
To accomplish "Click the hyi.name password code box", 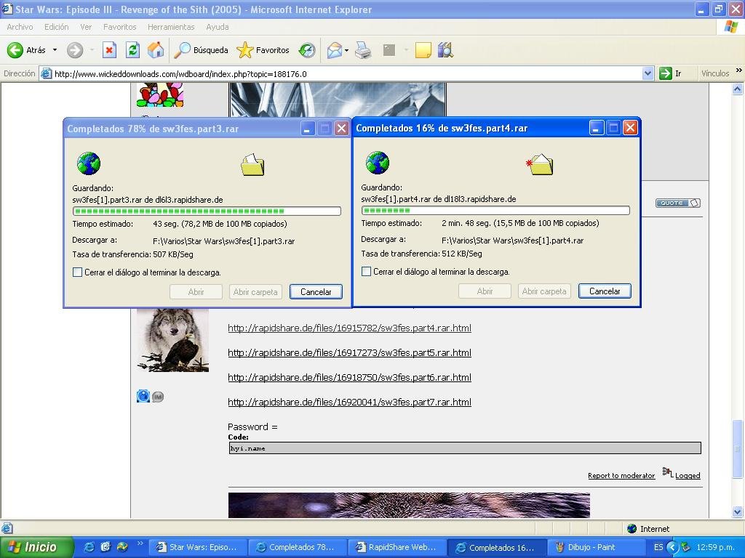I will [x=465, y=448].
